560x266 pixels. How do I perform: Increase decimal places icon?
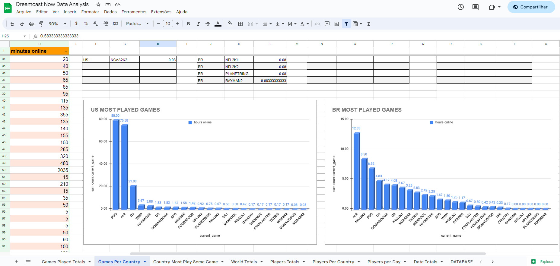point(105,24)
